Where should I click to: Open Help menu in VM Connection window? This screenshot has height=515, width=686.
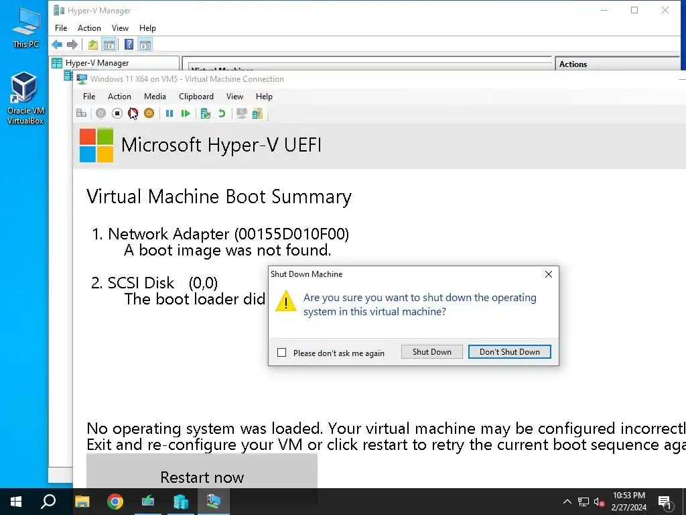click(x=264, y=97)
